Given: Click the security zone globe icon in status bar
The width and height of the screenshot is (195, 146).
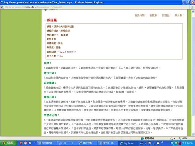Looking at the screenshot, I should (x=142, y=138).
